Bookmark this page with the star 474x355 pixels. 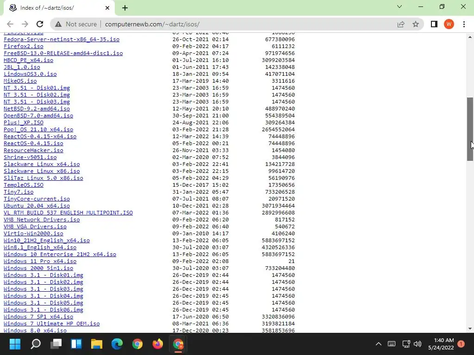416,24
